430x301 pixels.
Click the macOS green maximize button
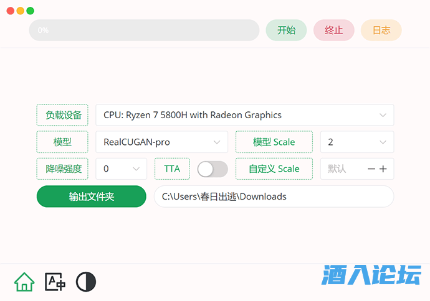[31, 11]
